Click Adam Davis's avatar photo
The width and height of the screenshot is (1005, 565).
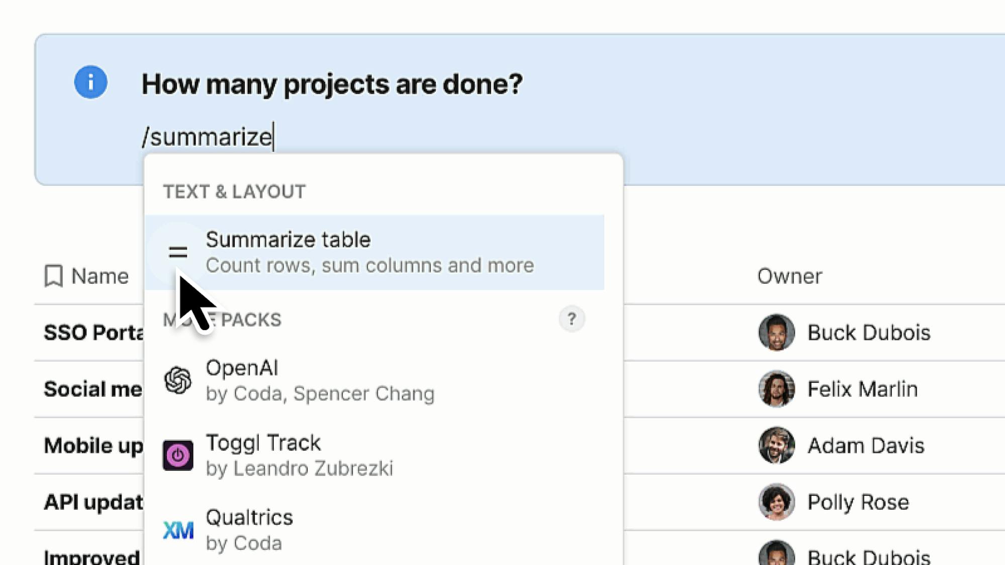click(x=776, y=445)
